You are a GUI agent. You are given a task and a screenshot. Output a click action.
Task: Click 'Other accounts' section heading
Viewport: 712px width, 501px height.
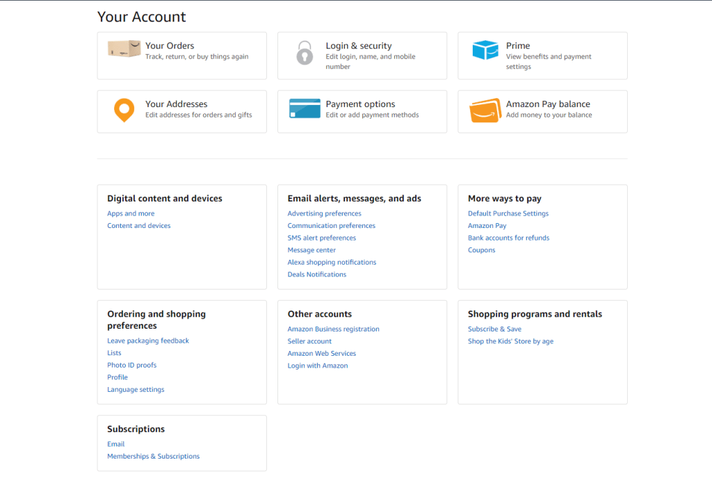coord(320,314)
